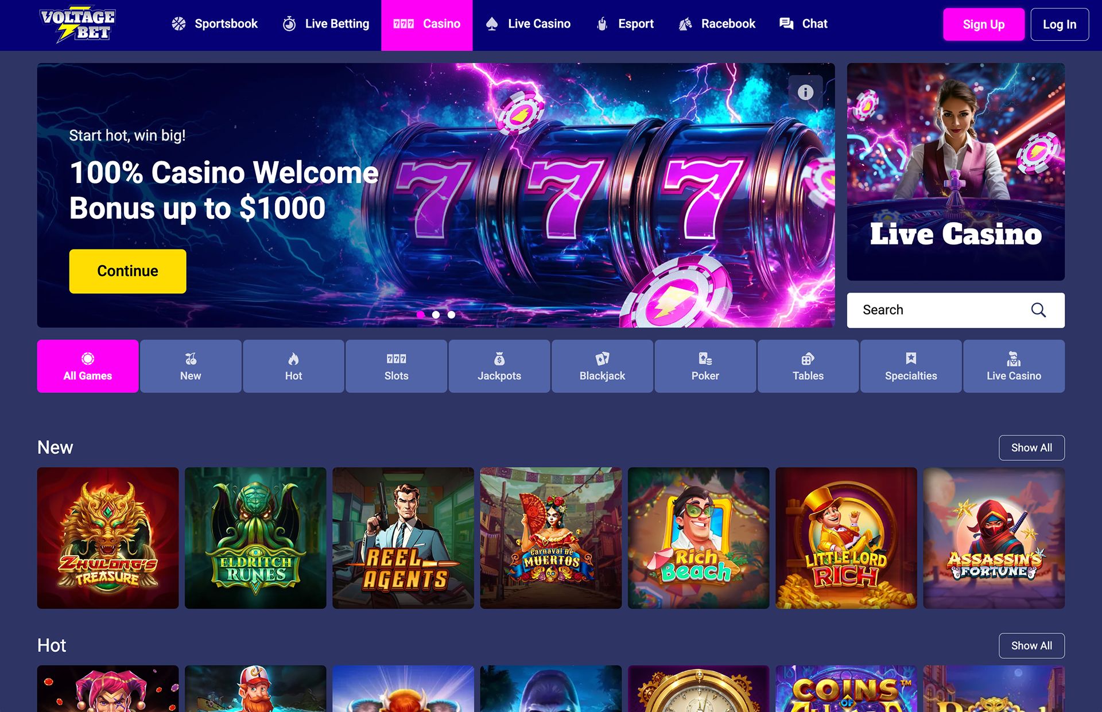Click the VoltageBet logo
This screenshot has width=1102, height=712.
click(x=77, y=25)
